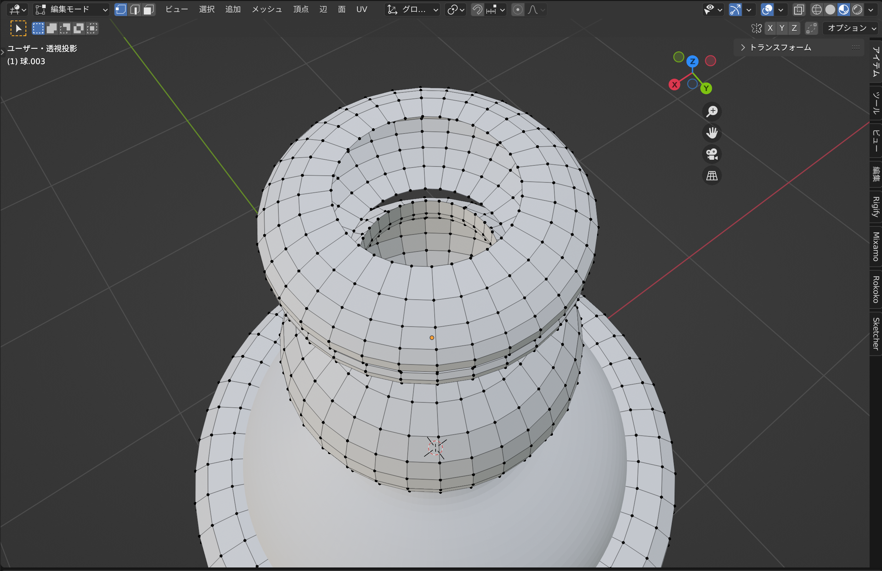Switch to edge select mode
This screenshot has height=571, width=882.
[x=135, y=10]
